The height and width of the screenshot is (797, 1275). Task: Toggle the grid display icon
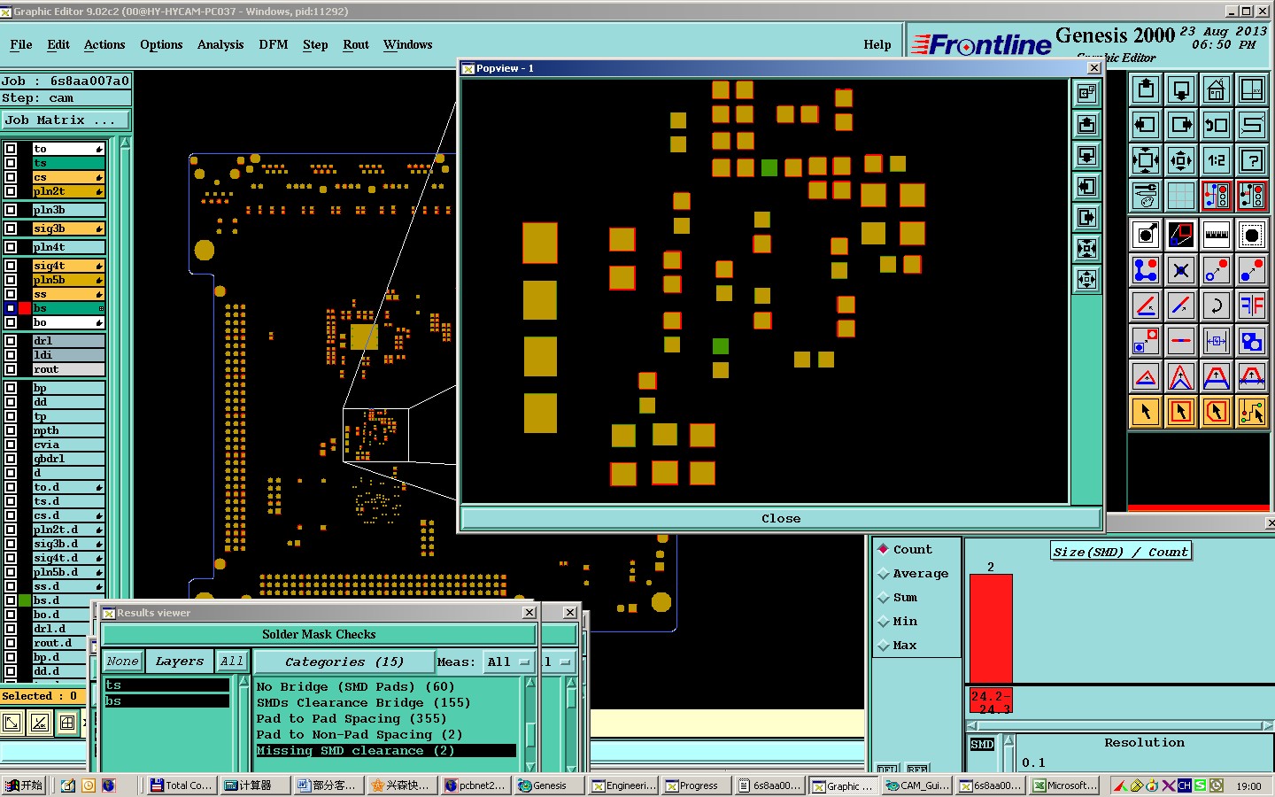pos(1181,196)
